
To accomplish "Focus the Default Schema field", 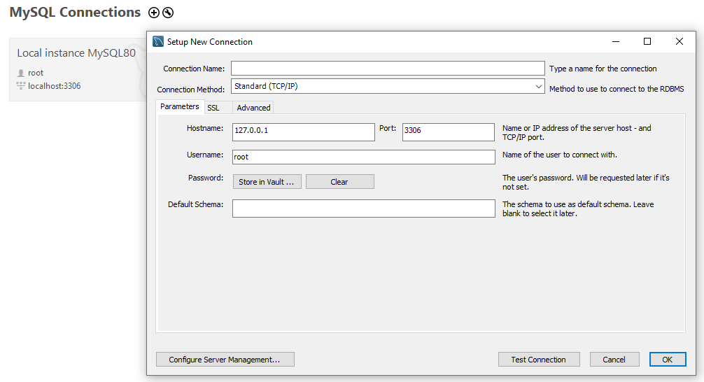I will (364, 208).
